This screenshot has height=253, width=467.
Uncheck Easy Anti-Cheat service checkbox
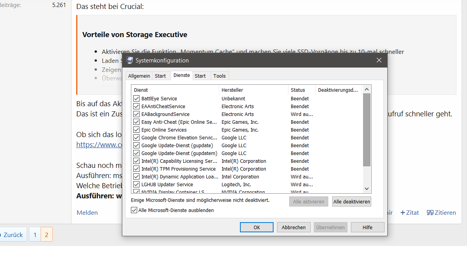tap(136, 122)
